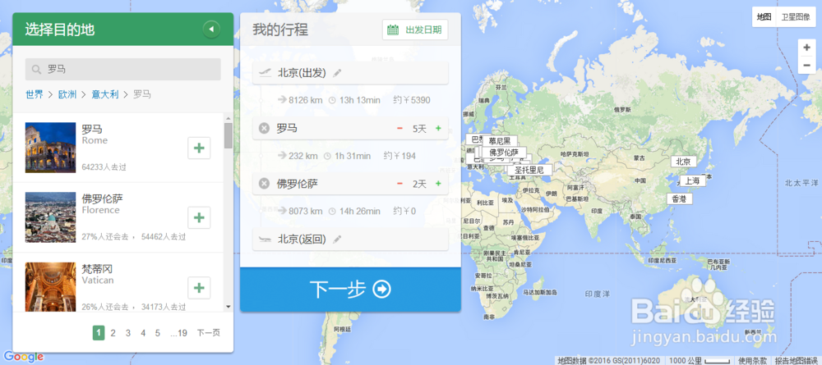Viewport: 822px width, 365px height.
Task: Edit 北京(出发) with the pencil icon
Action: pos(337,73)
